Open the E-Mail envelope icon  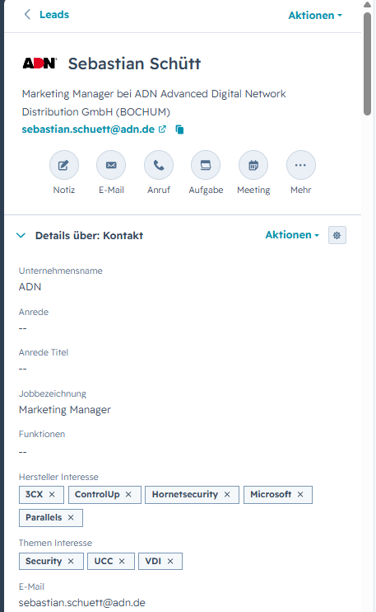pyautogui.click(x=111, y=165)
